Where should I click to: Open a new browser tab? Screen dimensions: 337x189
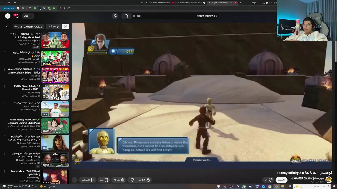pos(142,3)
